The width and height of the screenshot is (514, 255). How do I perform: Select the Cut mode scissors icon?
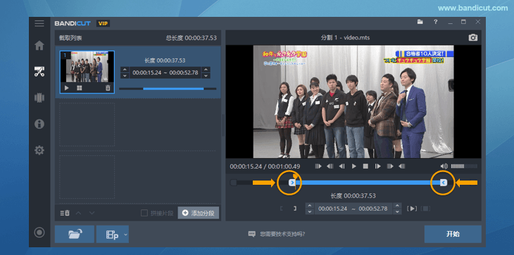click(39, 72)
